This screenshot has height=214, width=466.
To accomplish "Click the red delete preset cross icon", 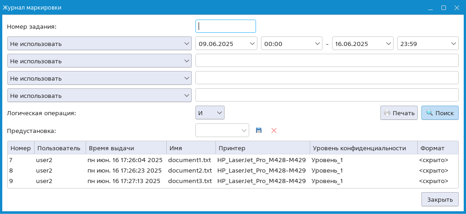I will [274, 130].
